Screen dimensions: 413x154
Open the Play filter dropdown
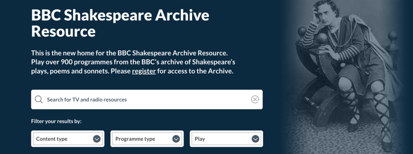click(226, 139)
